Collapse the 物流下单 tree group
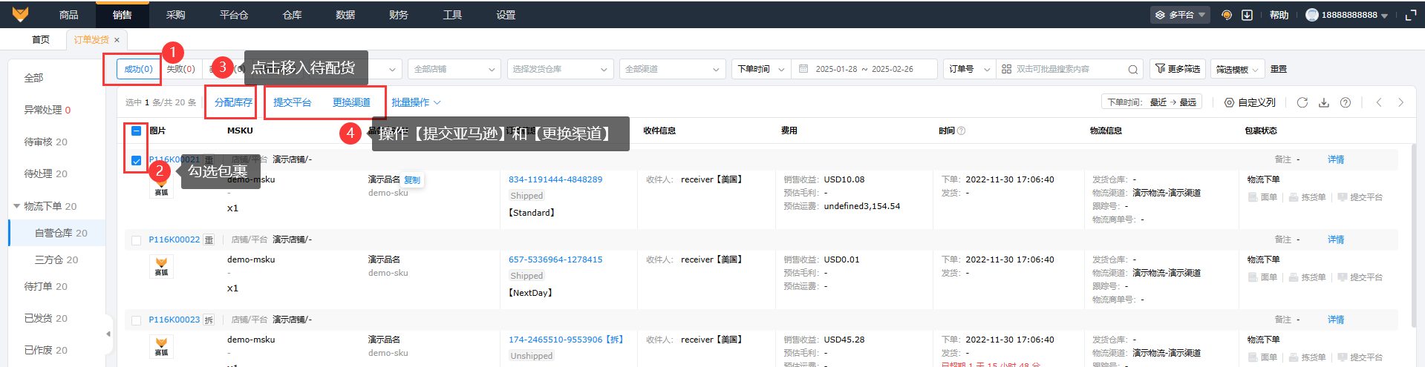 17,206
